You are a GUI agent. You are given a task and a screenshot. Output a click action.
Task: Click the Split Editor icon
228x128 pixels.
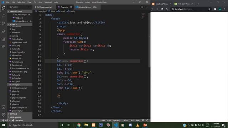tap(142, 7)
